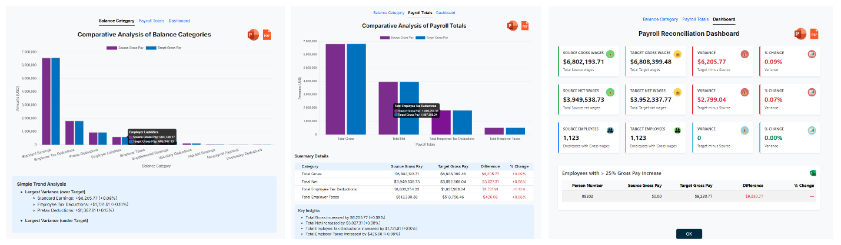
Task: Select Balance Category tab in the right panel
Action: pos(660,19)
